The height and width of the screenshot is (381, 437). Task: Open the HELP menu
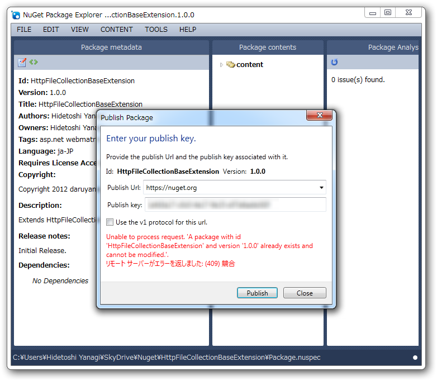(x=188, y=30)
